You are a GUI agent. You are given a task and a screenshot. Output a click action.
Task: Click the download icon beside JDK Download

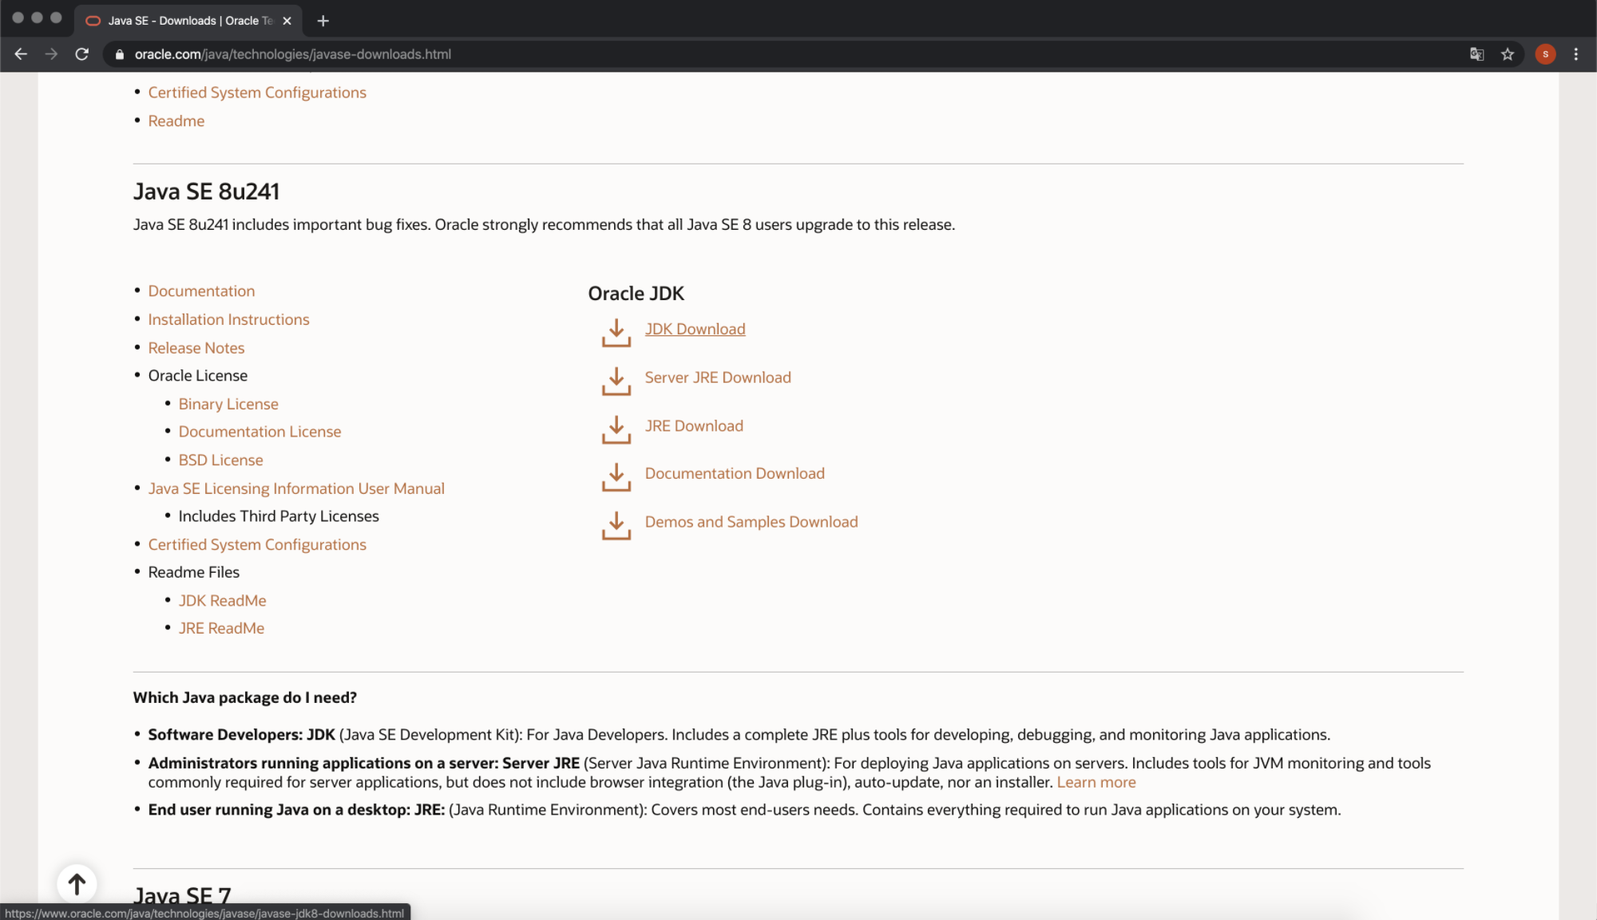pos(616,332)
